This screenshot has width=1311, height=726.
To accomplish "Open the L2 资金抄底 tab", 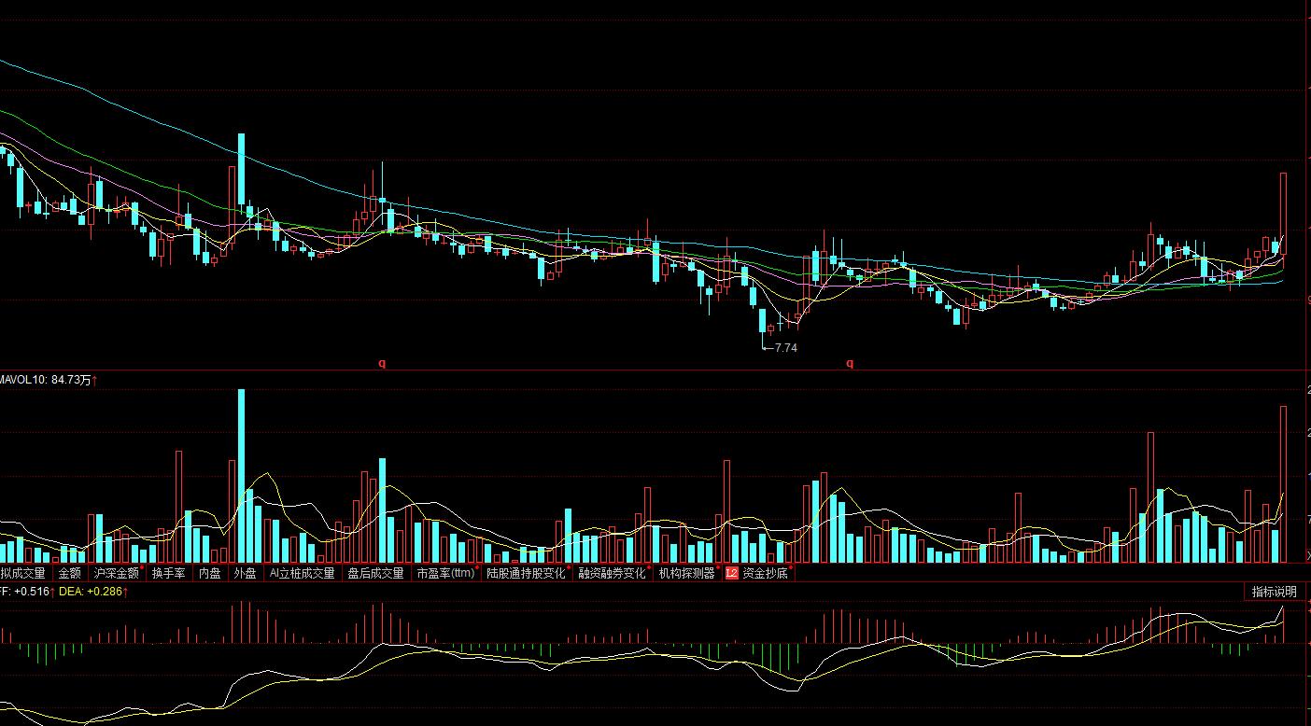I will click(757, 573).
